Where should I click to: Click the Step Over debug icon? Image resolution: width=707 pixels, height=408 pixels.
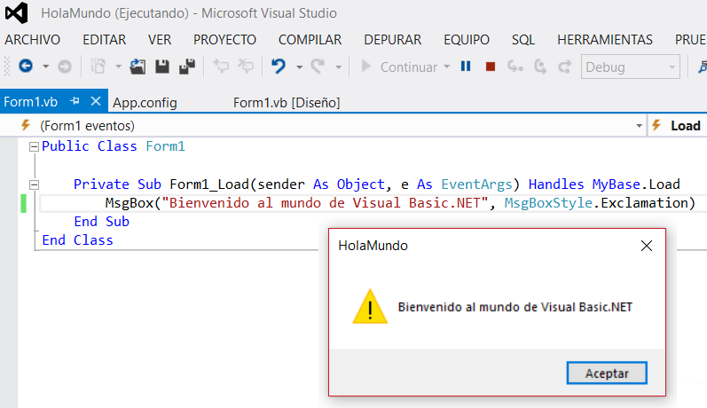coord(540,67)
